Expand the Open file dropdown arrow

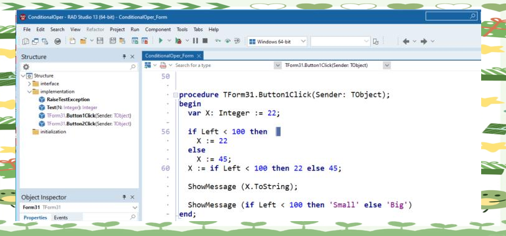pyautogui.click(x=92, y=41)
